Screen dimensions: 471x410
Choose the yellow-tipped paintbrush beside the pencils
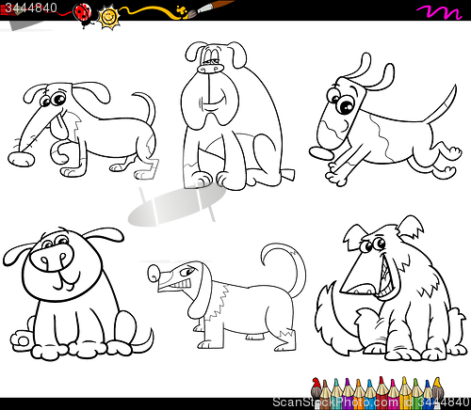pos(438,392)
